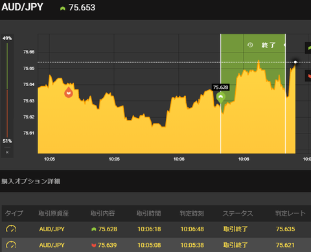Open the 購入オプション詳細 section header
This screenshot has width=311, height=252.
click(x=30, y=181)
